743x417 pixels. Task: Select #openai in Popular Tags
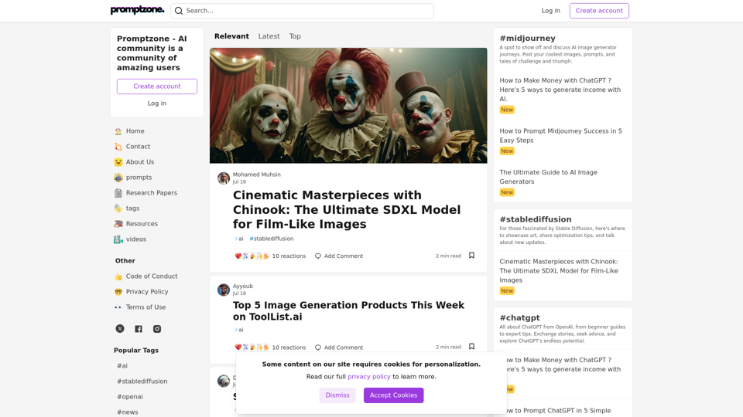130,397
